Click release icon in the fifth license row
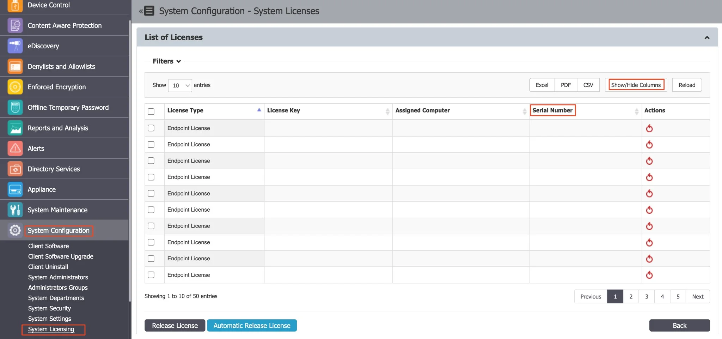Image resolution: width=722 pixels, height=339 pixels. (649, 193)
